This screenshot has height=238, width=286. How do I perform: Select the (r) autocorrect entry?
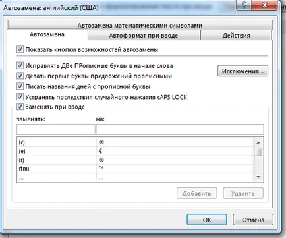click(x=57, y=160)
